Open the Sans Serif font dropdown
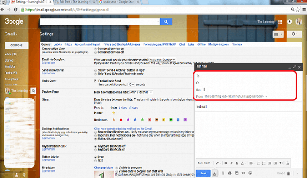307x178 pixels. click(205, 163)
